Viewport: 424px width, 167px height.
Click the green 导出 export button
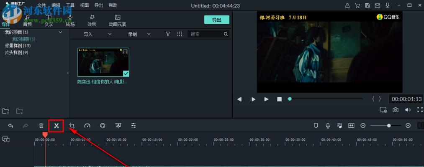[216, 20]
